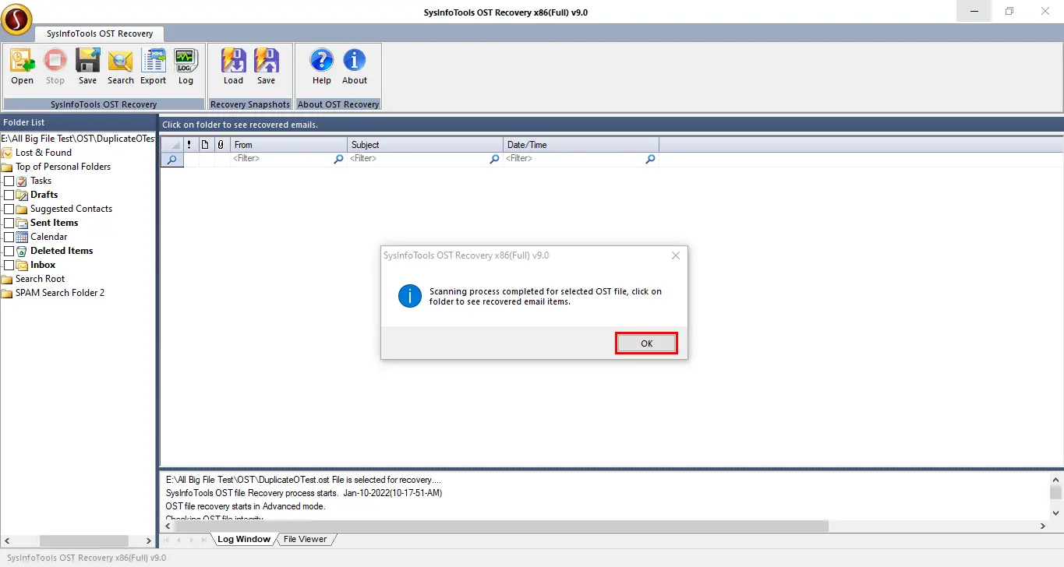Check the Sent Items checkbox
The height and width of the screenshot is (567, 1064).
9,223
